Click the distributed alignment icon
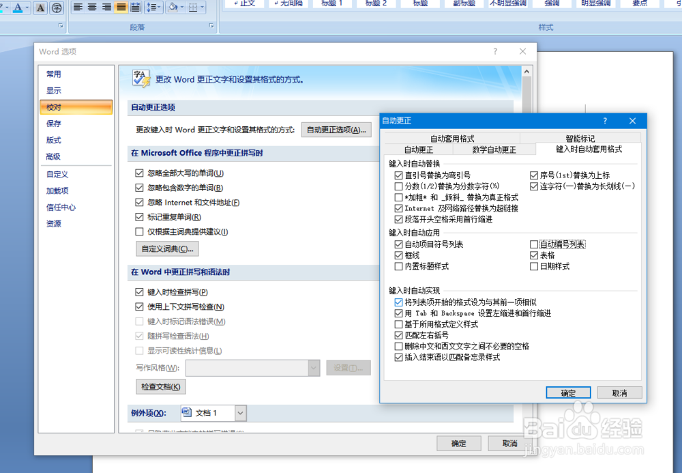 (135, 7)
